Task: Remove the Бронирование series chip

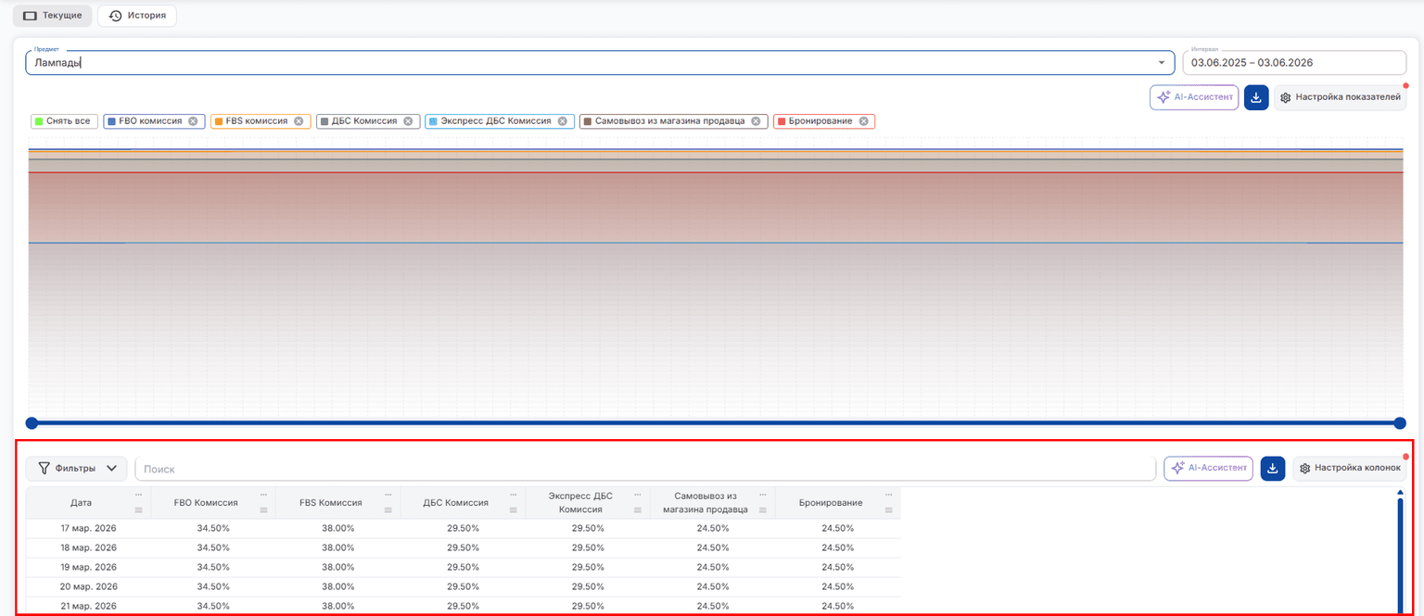Action: 863,121
